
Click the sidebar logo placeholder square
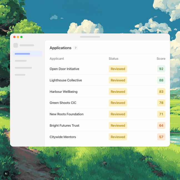click(16, 45)
